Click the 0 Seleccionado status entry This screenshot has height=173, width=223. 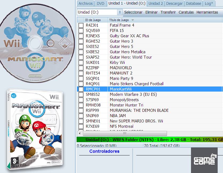pyautogui.click(x=97, y=146)
